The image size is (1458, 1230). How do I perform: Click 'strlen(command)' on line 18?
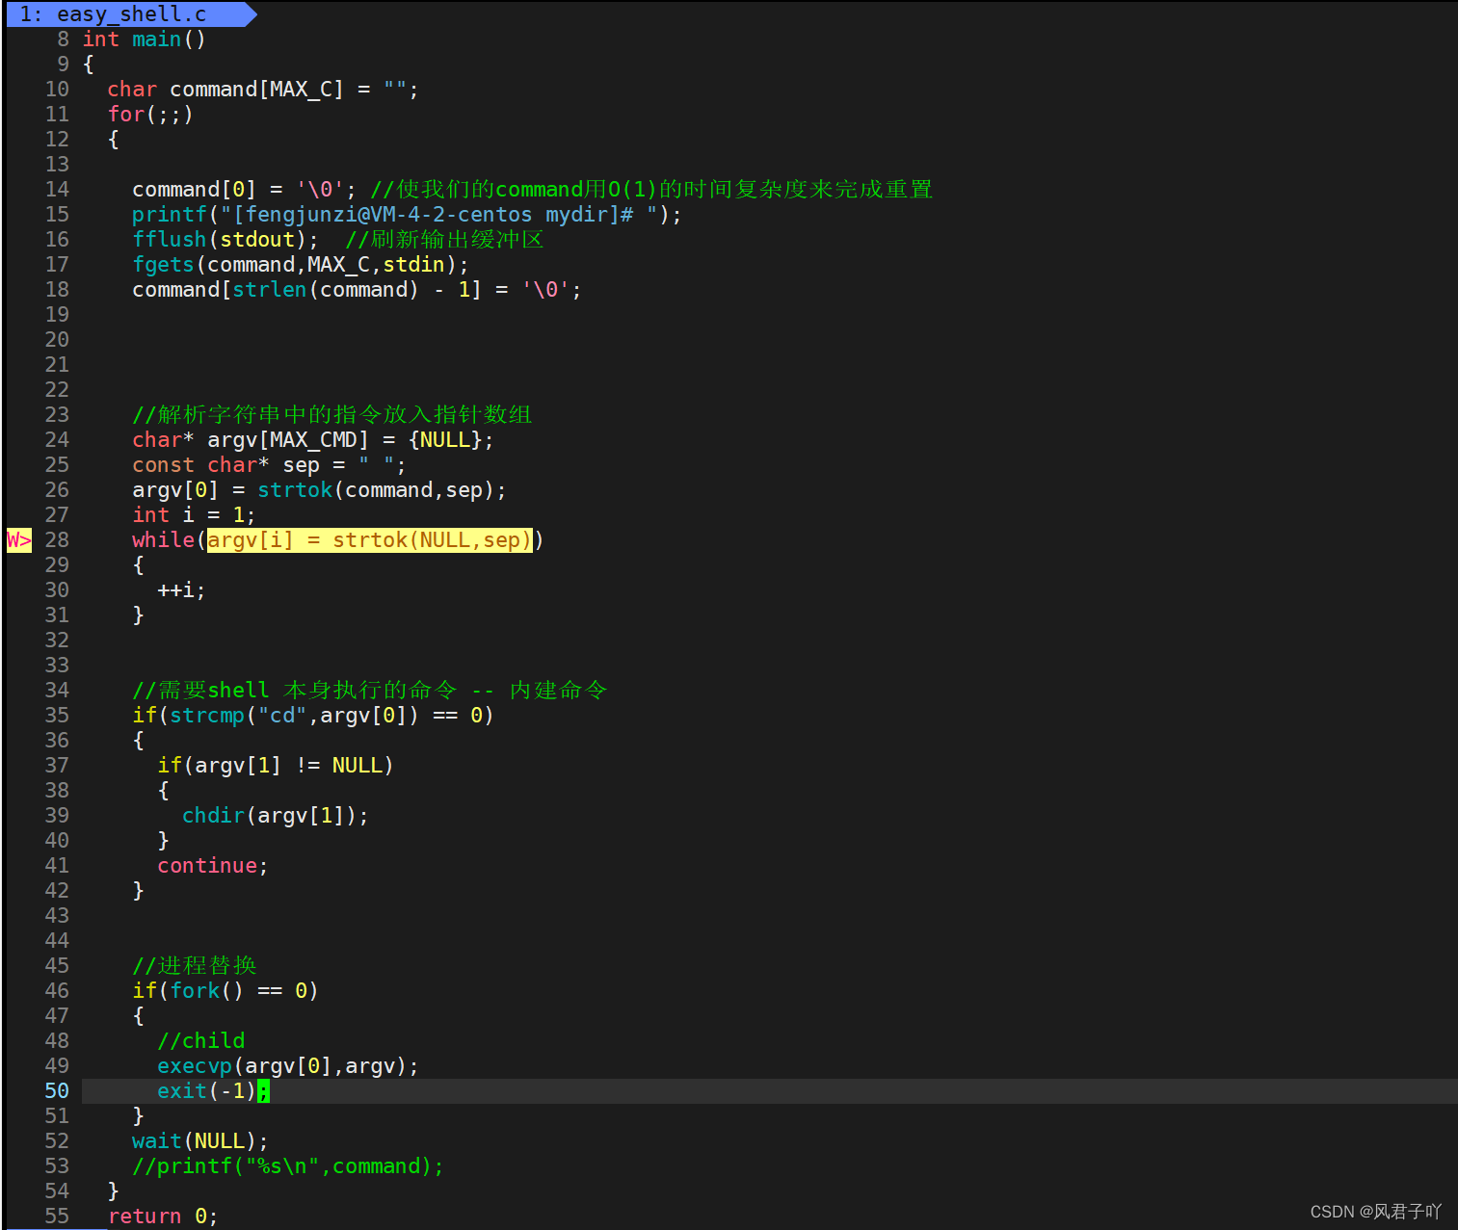point(326,289)
